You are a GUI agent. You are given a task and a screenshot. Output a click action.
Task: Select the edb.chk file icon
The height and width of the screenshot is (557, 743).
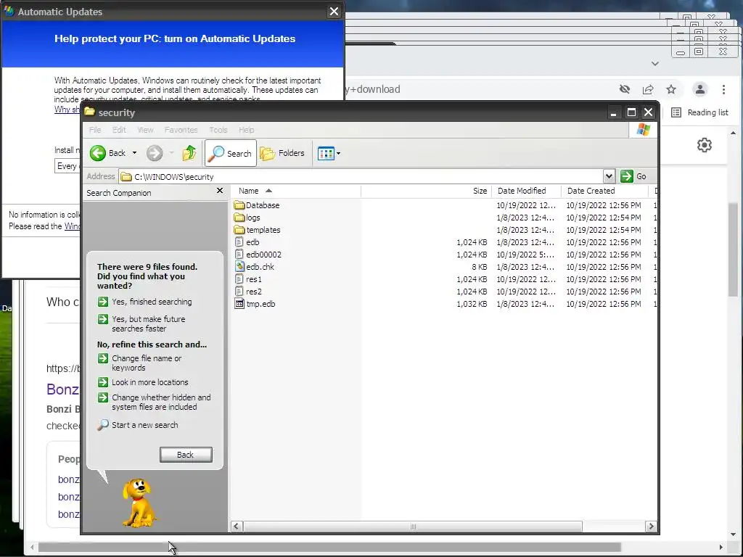coord(239,267)
